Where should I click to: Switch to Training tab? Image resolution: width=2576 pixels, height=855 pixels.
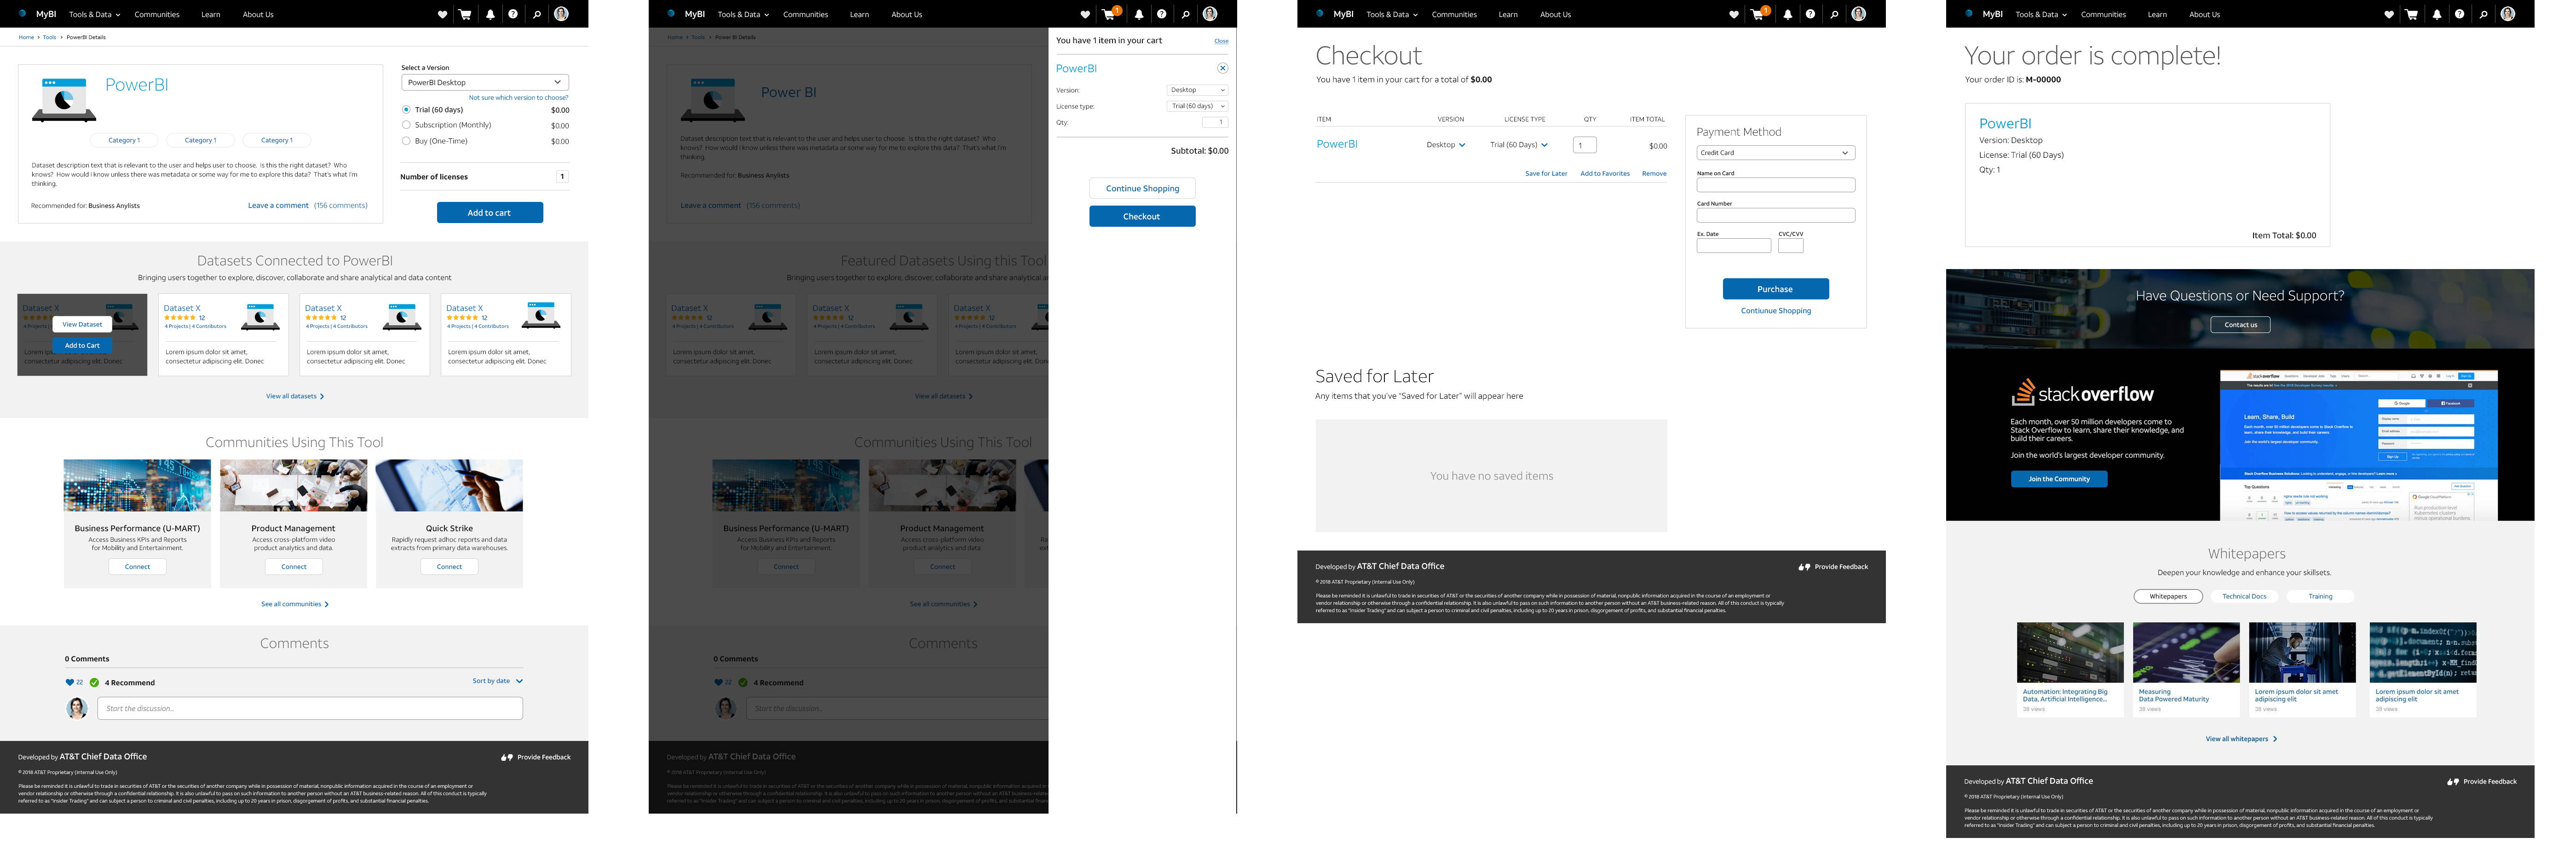coord(2320,596)
